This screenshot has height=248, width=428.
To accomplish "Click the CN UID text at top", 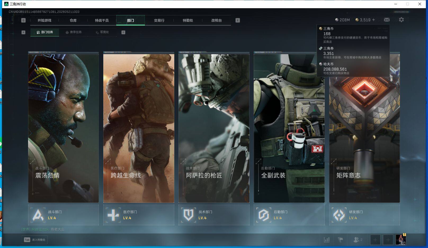I will (x=44, y=12).
